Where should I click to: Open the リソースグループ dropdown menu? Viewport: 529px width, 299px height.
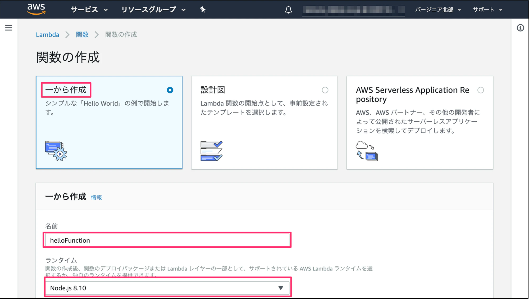(153, 10)
